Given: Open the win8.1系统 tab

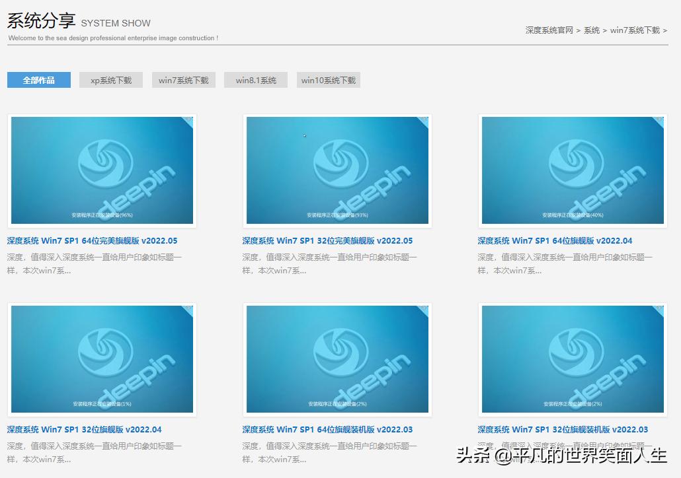Looking at the screenshot, I should tap(256, 80).
